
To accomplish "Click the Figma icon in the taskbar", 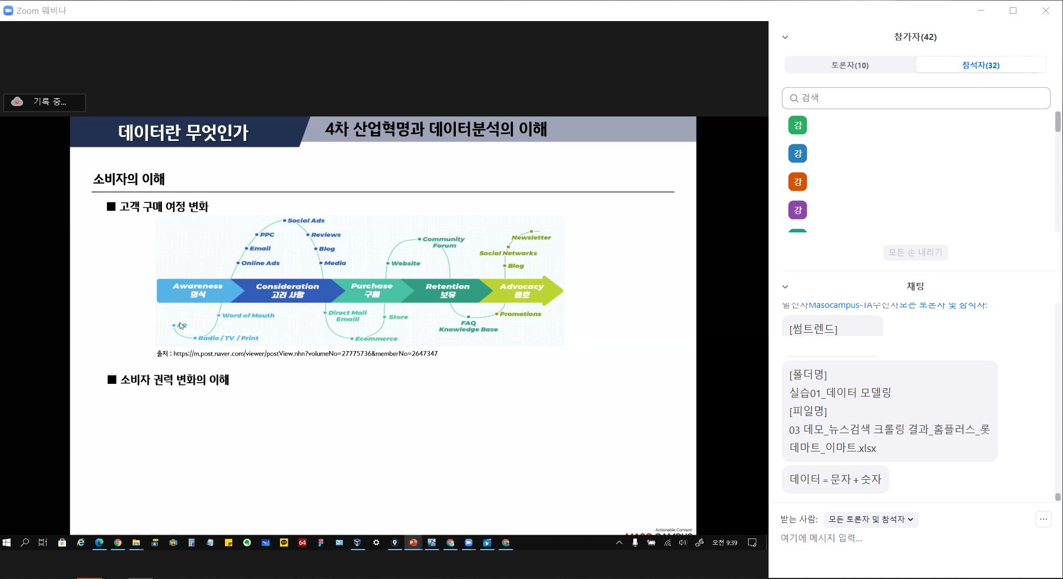I will point(321,543).
